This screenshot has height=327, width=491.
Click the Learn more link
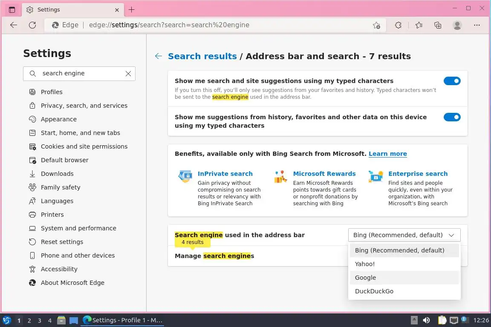click(x=388, y=154)
